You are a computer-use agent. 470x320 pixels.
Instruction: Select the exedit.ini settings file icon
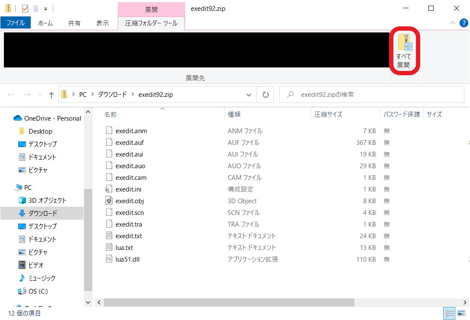pos(109,189)
